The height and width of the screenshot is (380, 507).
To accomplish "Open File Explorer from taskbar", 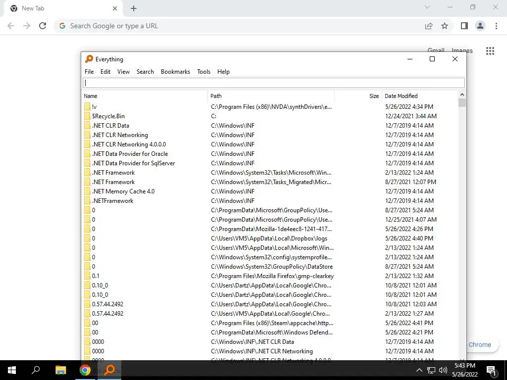I will (60, 370).
